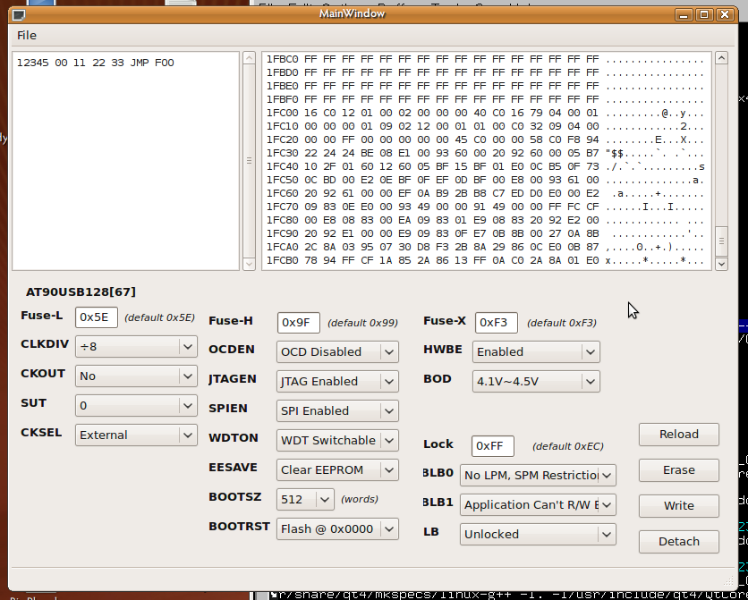Focus the Lock value field 0xFF
The height and width of the screenshot is (600, 748).
point(493,446)
